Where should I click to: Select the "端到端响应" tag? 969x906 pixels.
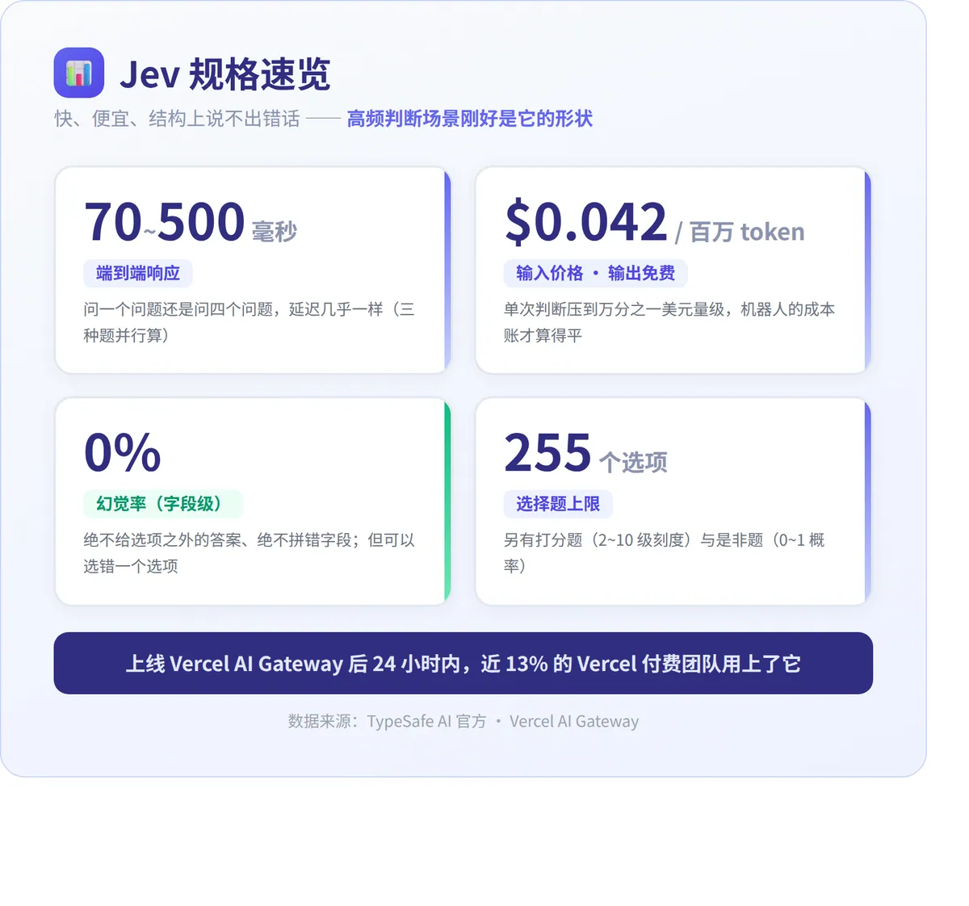coord(138,273)
